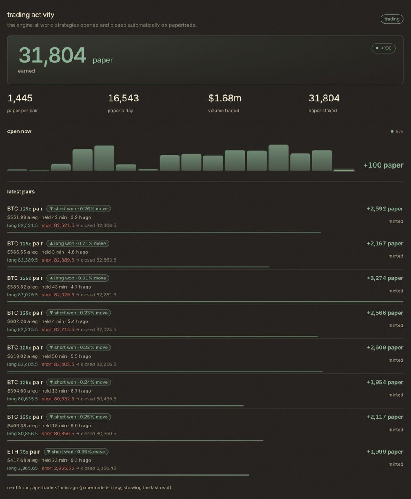Click the tallest bar in open now chart
This screenshot has height=499, width=411.
[279, 158]
